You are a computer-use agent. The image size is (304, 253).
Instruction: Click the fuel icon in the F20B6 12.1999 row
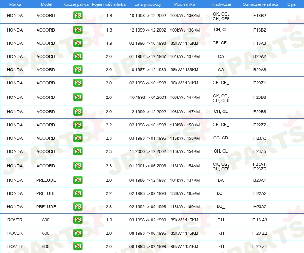pos(78,111)
